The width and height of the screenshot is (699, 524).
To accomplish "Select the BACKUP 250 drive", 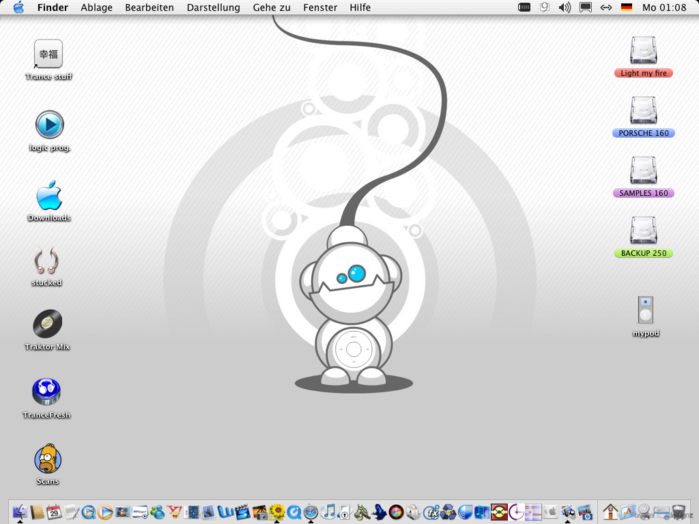I will click(x=644, y=232).
